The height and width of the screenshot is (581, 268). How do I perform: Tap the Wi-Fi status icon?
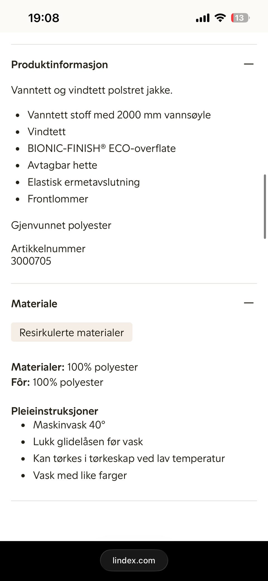tap(220, 17)
